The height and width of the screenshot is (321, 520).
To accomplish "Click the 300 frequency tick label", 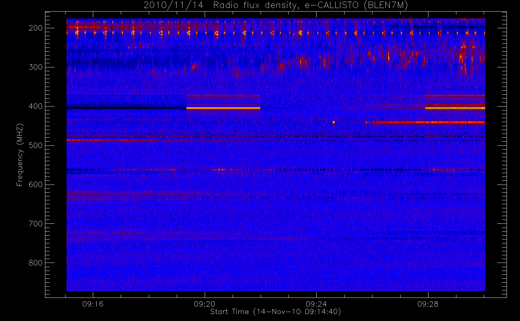I will coord(36,67).
